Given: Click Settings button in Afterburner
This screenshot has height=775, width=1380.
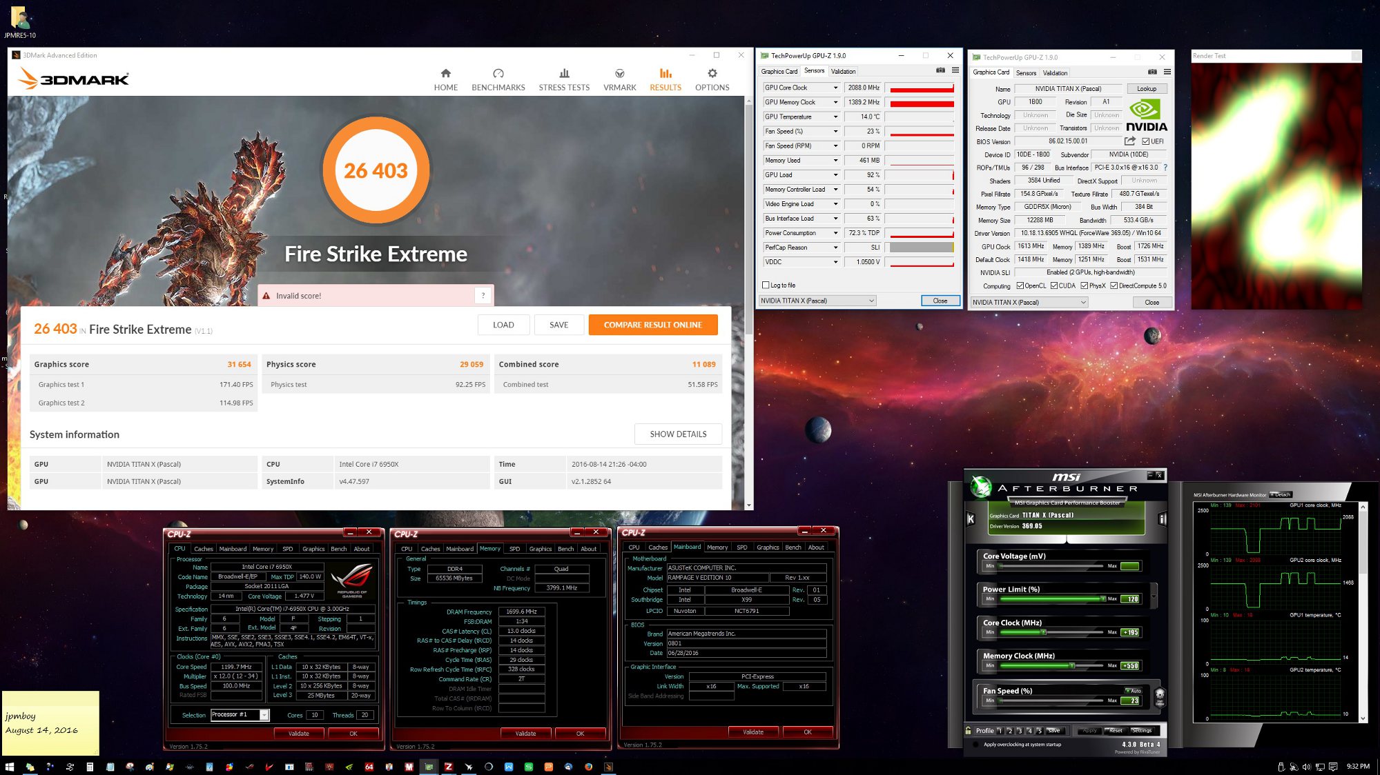Looking at the screenshot, I should 1142,730.
